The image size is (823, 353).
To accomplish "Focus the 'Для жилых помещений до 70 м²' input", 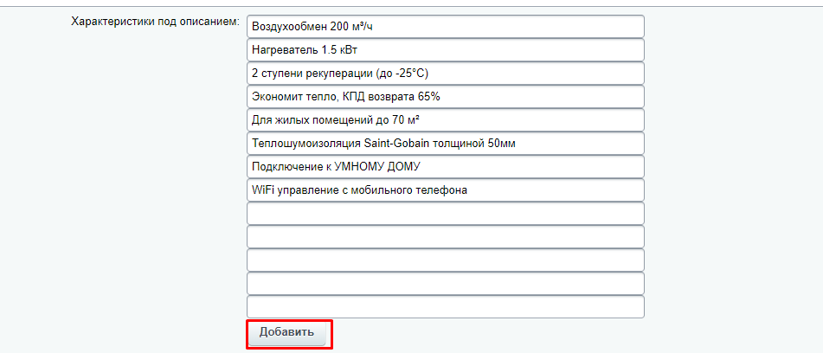I will [x=445, y=120].
